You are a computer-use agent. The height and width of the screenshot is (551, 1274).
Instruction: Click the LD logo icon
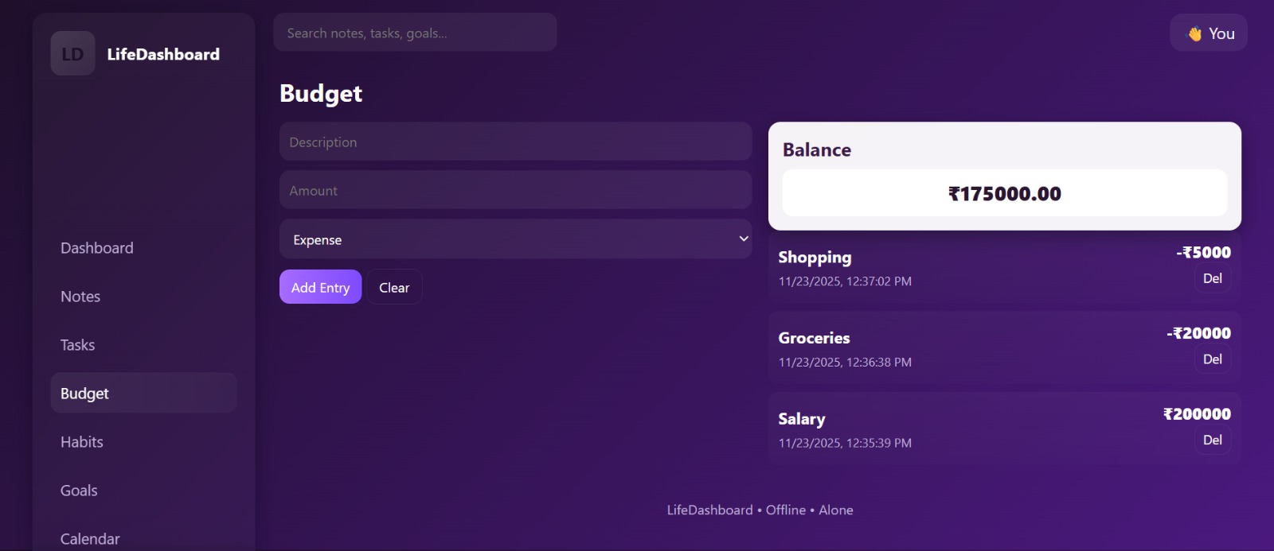click(x=73, y=53)
